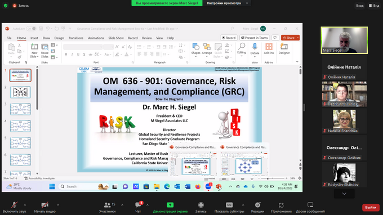
Task: Open the Shapes gallery
Action: (195, 46)
